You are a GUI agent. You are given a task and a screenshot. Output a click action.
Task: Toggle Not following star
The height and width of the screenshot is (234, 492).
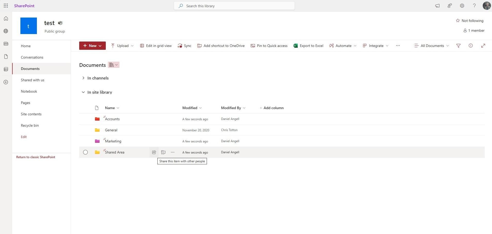click(x=458, y=21)
